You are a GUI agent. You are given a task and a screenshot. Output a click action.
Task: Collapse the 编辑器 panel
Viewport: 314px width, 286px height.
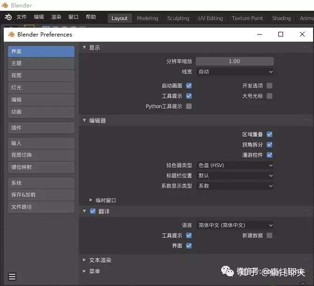point(84,120)
